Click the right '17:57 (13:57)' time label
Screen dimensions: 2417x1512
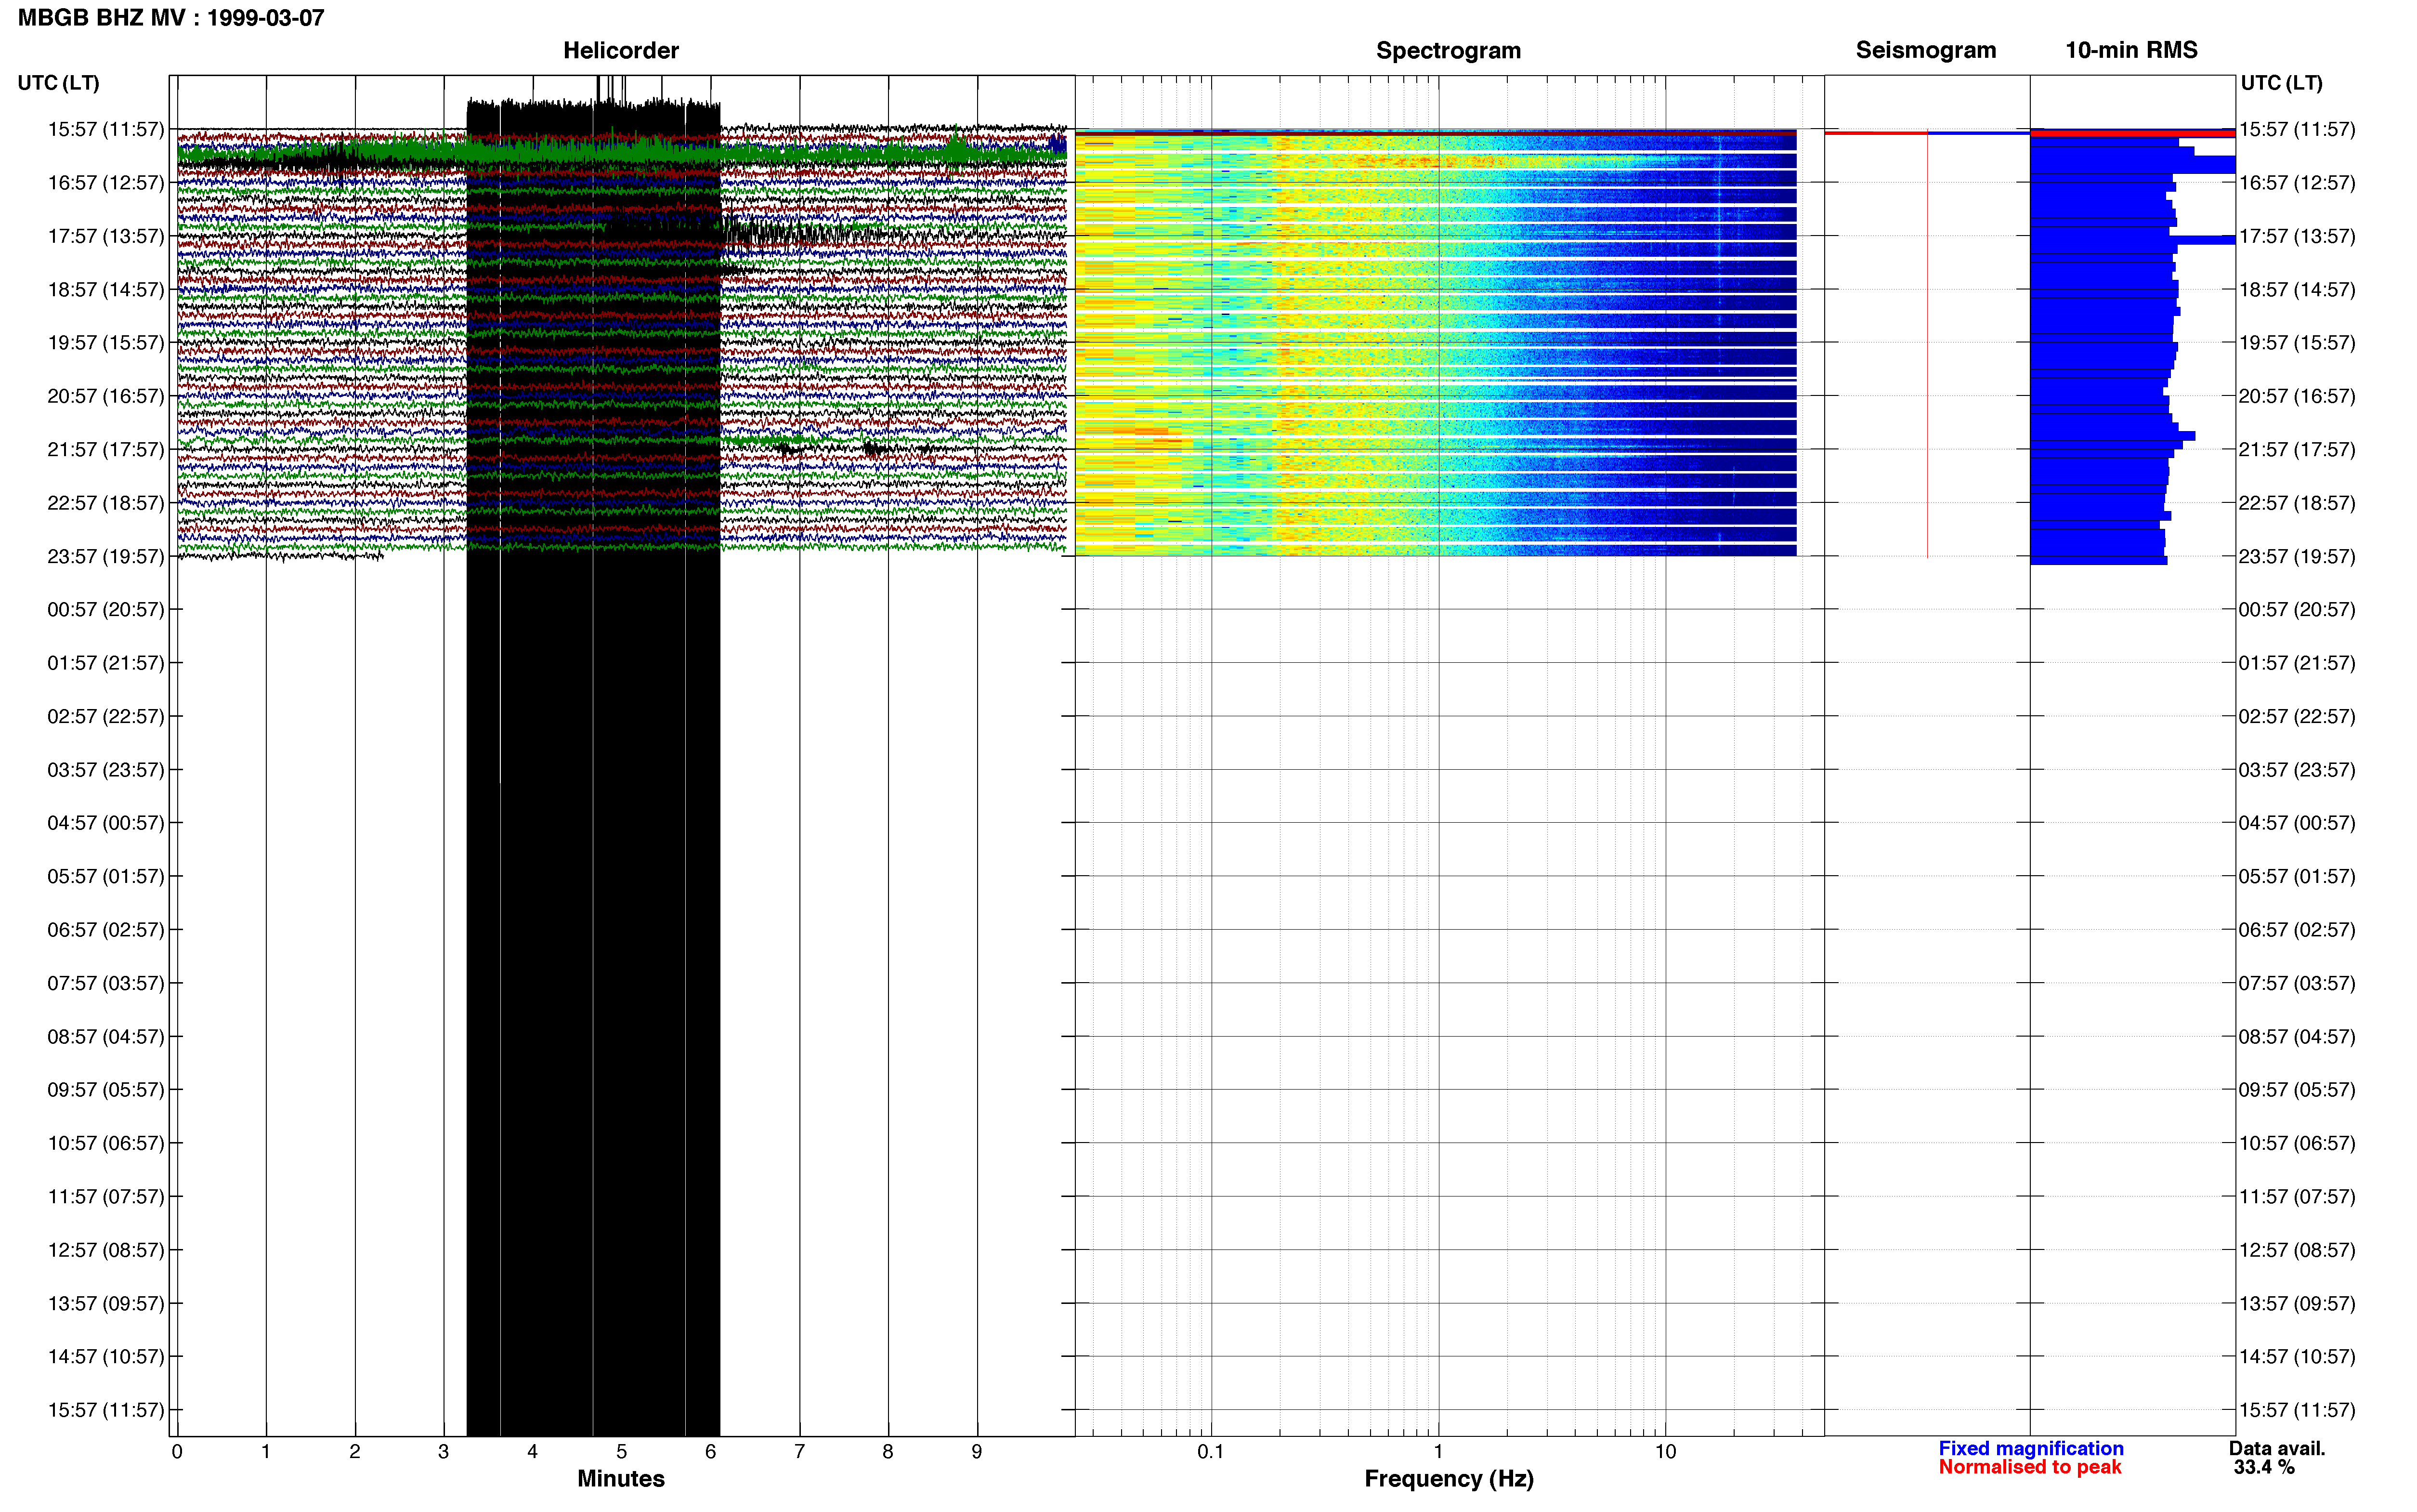tap(2296, 236)
